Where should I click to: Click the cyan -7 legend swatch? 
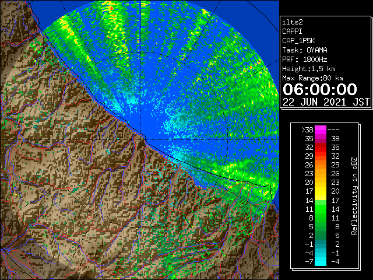[x=321, y=261]
